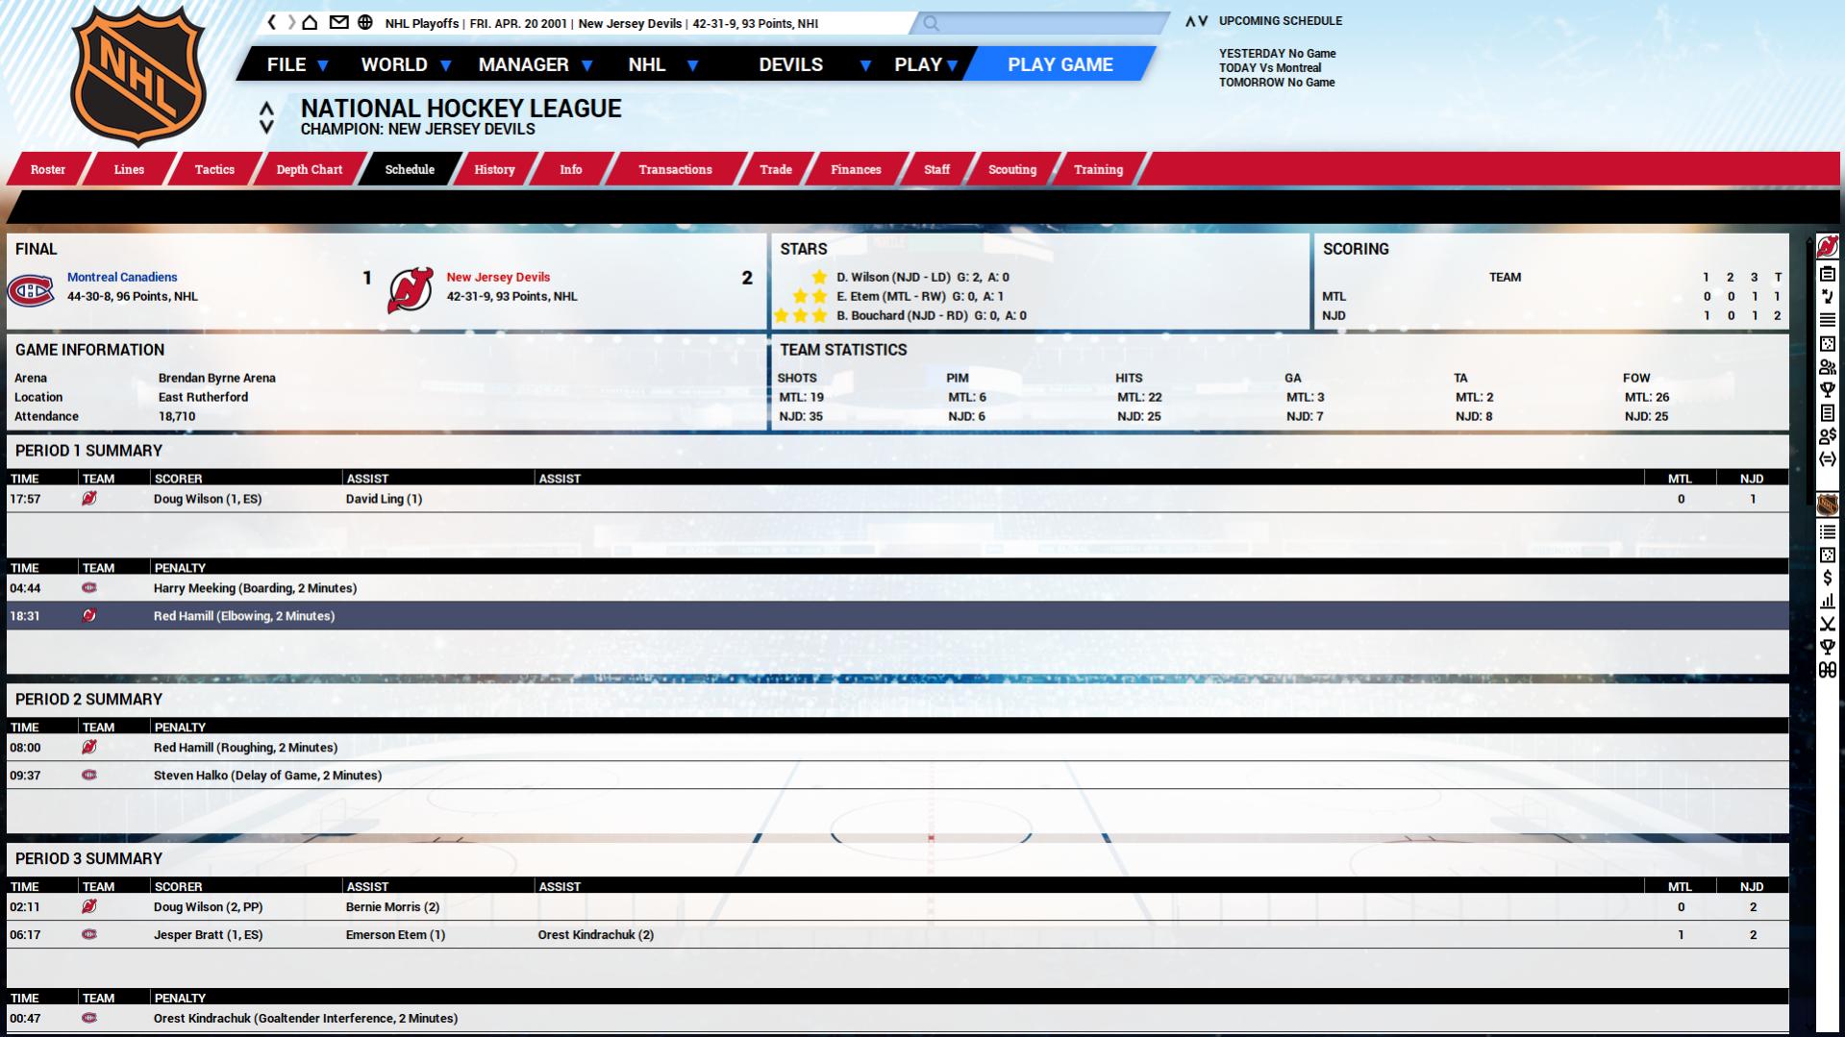Go back with the left arrow icon
The height and width of the screenshot is (1037, 1845).
pos(272,22)
